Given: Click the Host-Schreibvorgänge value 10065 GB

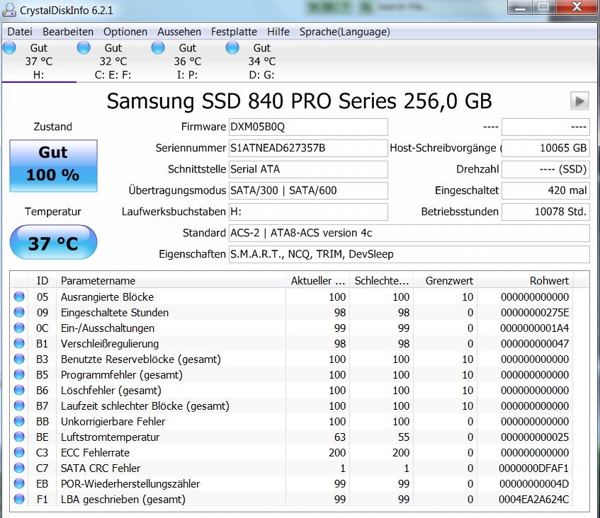Looking at the screenshot, I should click(x=545, y=148).
